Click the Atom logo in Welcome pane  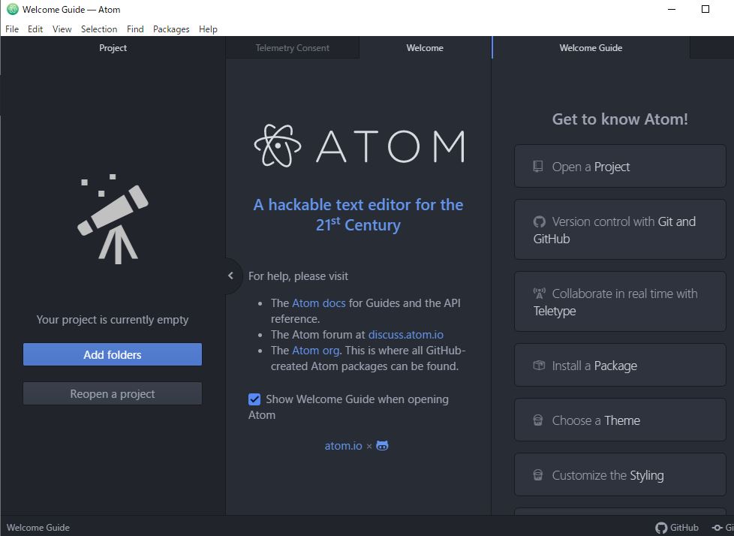pyautogui.click(x=359, y=146)
